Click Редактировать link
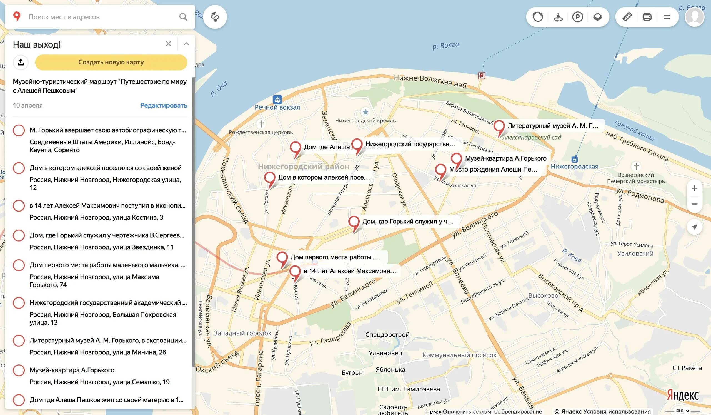711x415 pixels. pos(164,105)
